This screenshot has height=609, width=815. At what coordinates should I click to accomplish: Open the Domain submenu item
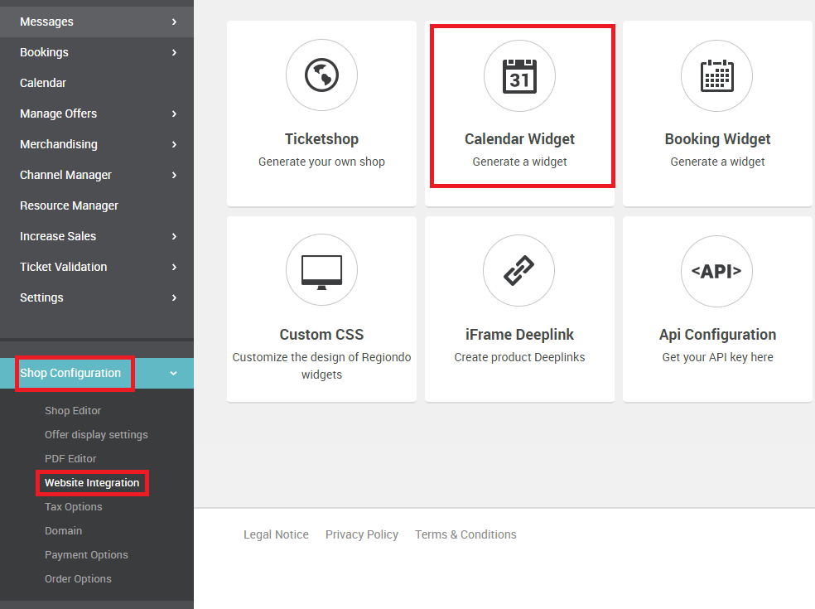tap(64, 531)
